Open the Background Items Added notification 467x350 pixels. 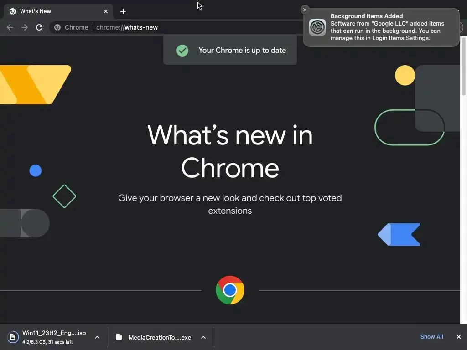click(381, 27)
